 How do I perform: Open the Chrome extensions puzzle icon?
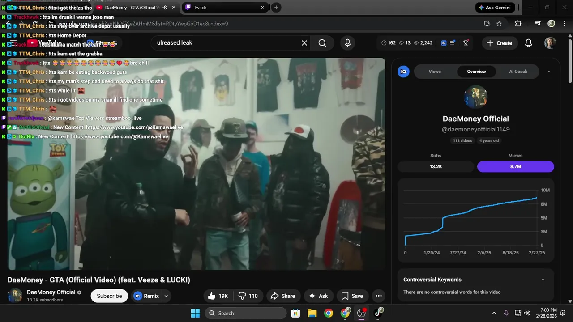(x=518, y=24)
